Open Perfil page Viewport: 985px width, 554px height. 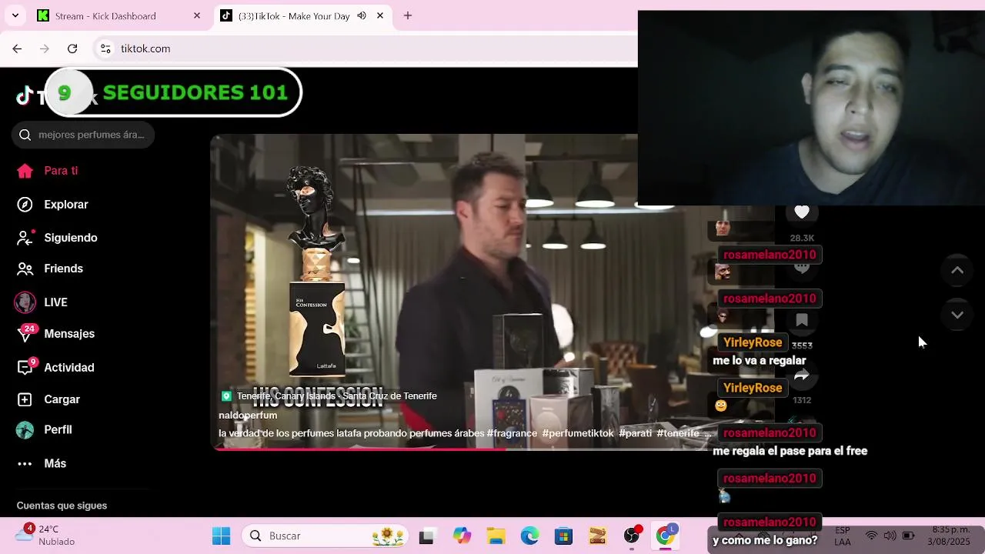coord(45,430)
